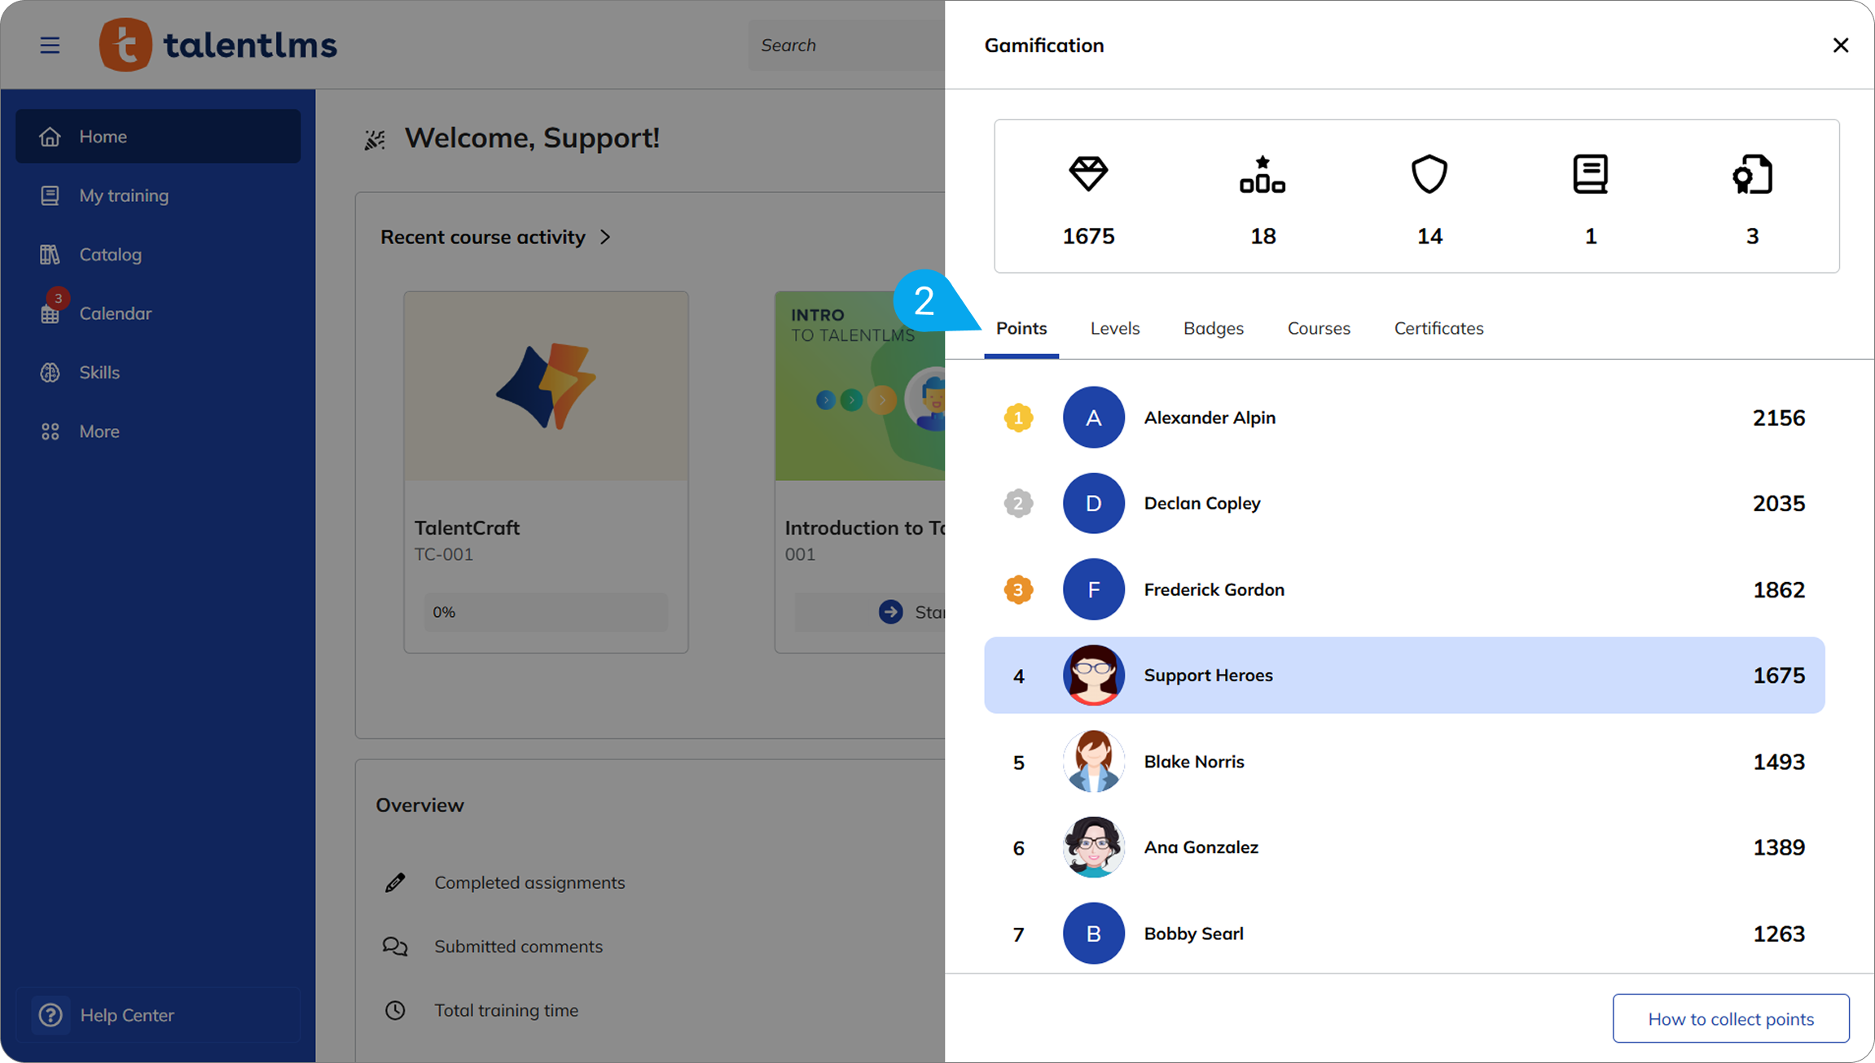Click the Home house icon in sidebar
Image resolution: width=1875 pixels, height=1063 pixels.
point(50,136)
